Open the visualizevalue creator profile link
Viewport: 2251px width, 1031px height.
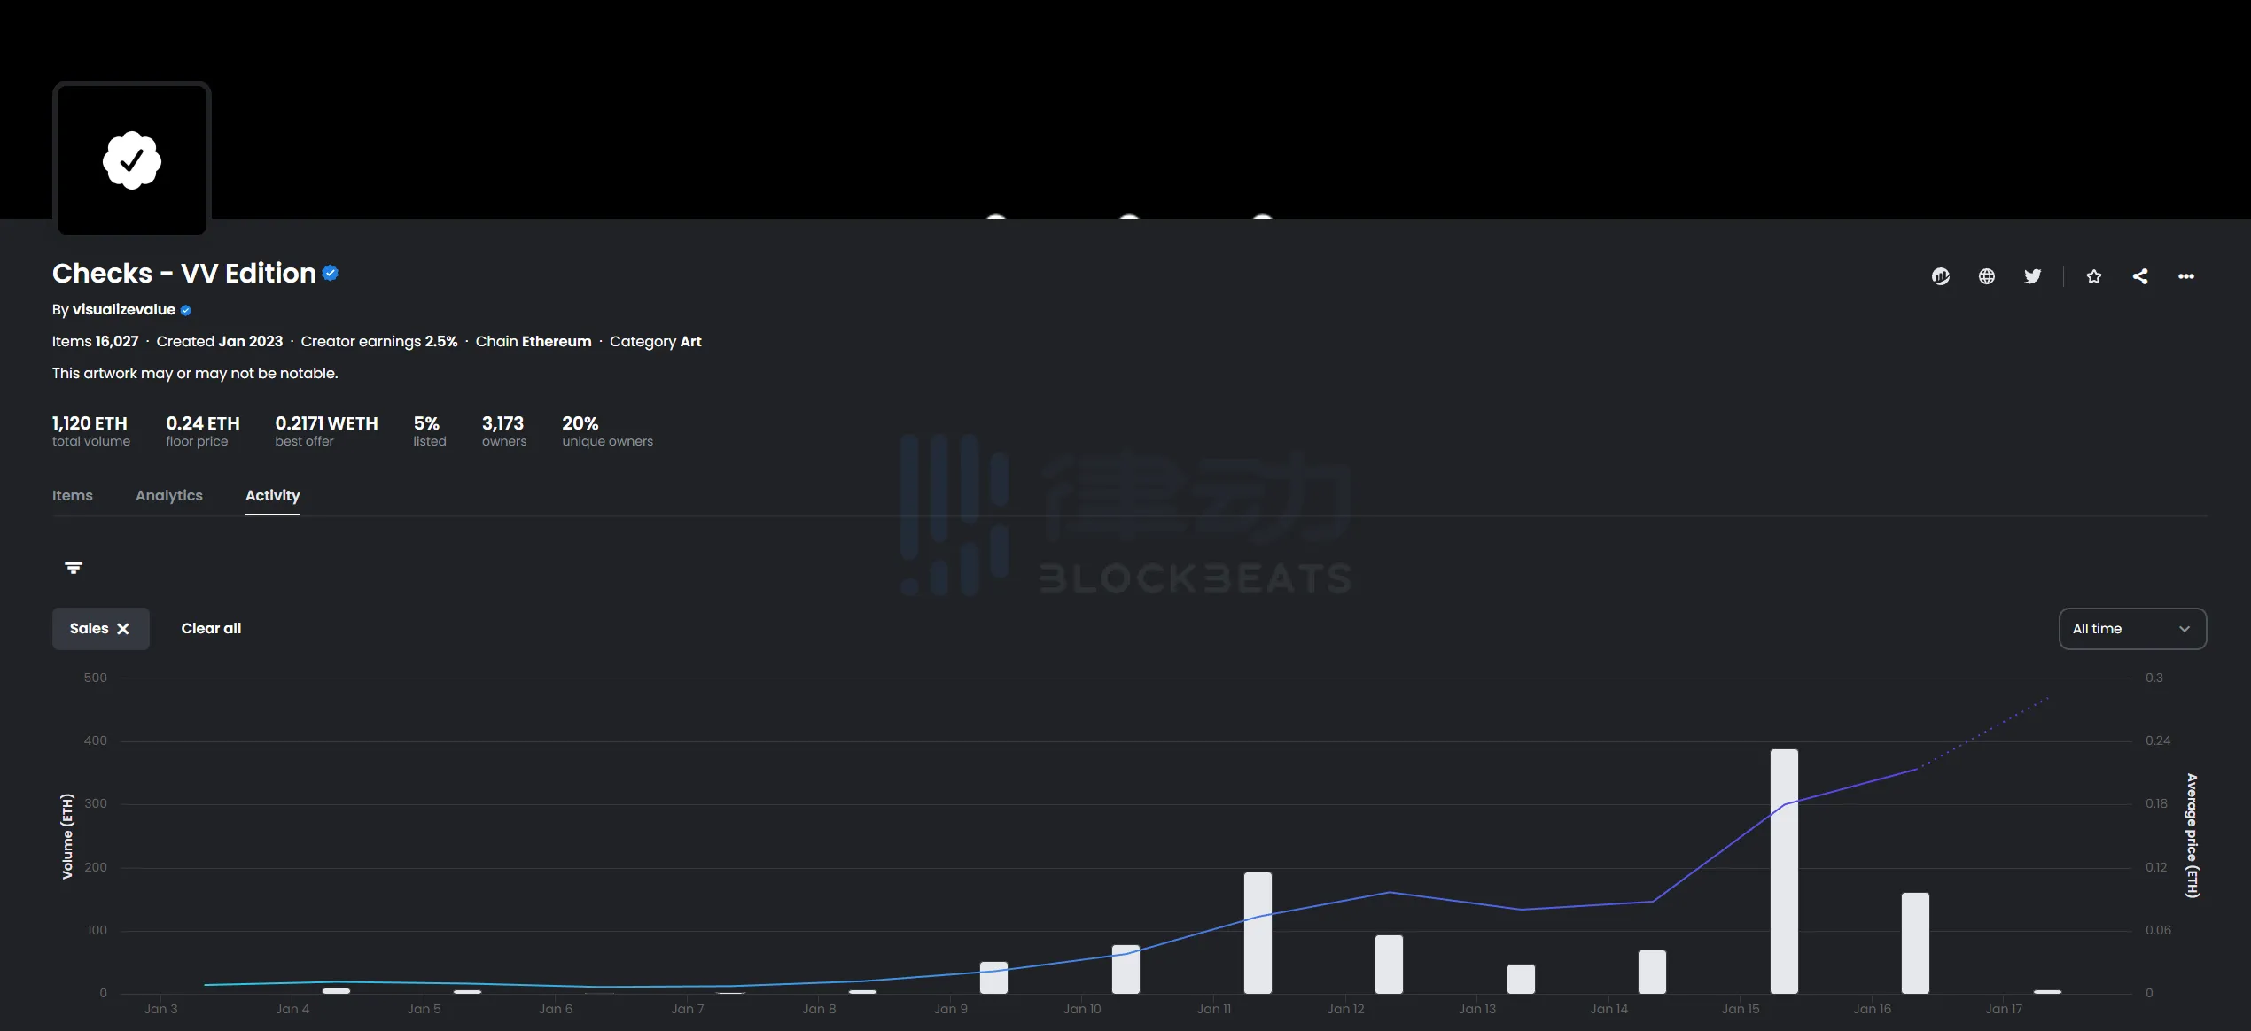coord(124,309)
